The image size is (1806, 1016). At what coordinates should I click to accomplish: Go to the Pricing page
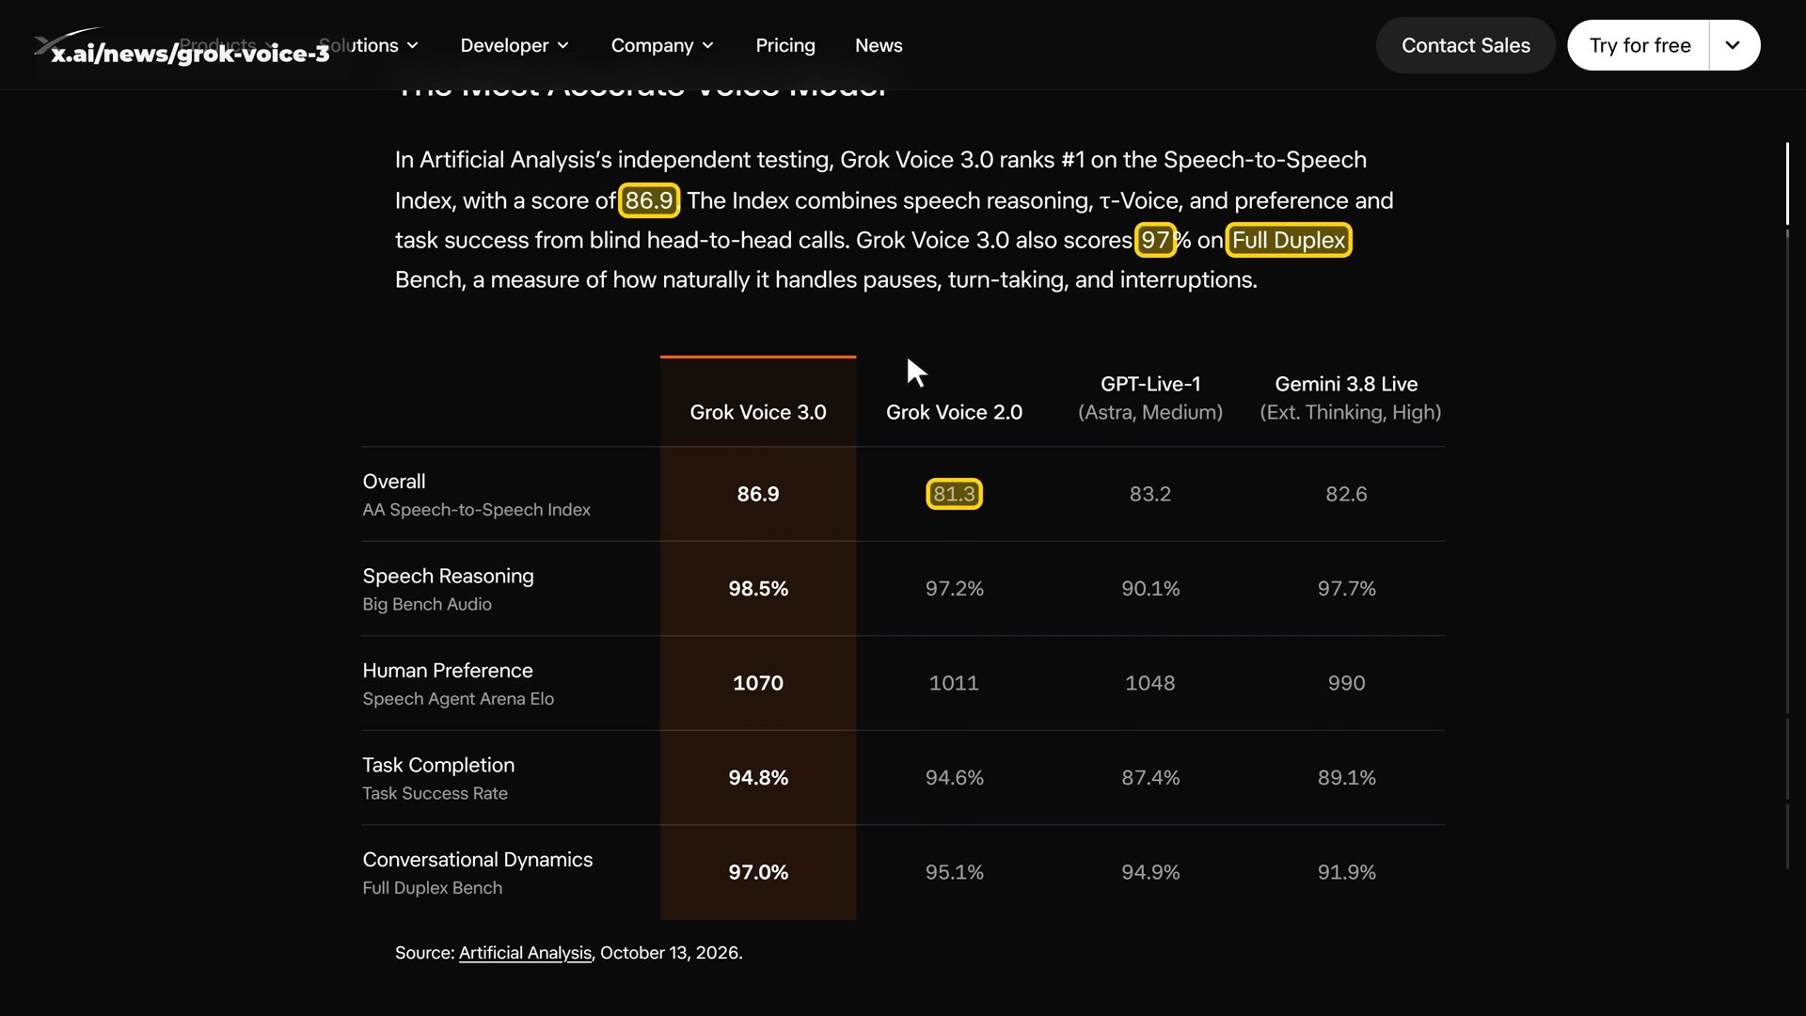click(x=785, y=45)
